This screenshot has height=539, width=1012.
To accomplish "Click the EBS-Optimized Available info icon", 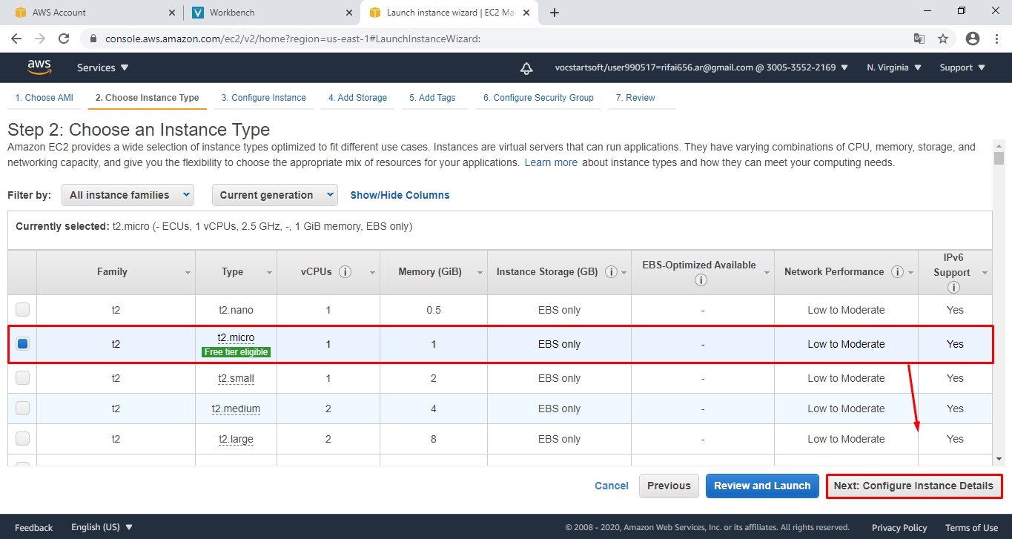I will (701, 280).
